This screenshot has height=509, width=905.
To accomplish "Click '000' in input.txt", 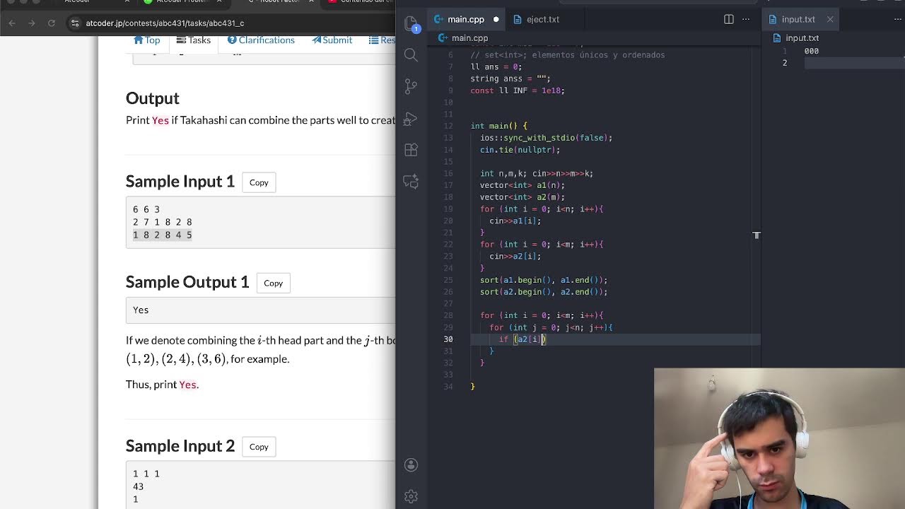I will point(812,51).
